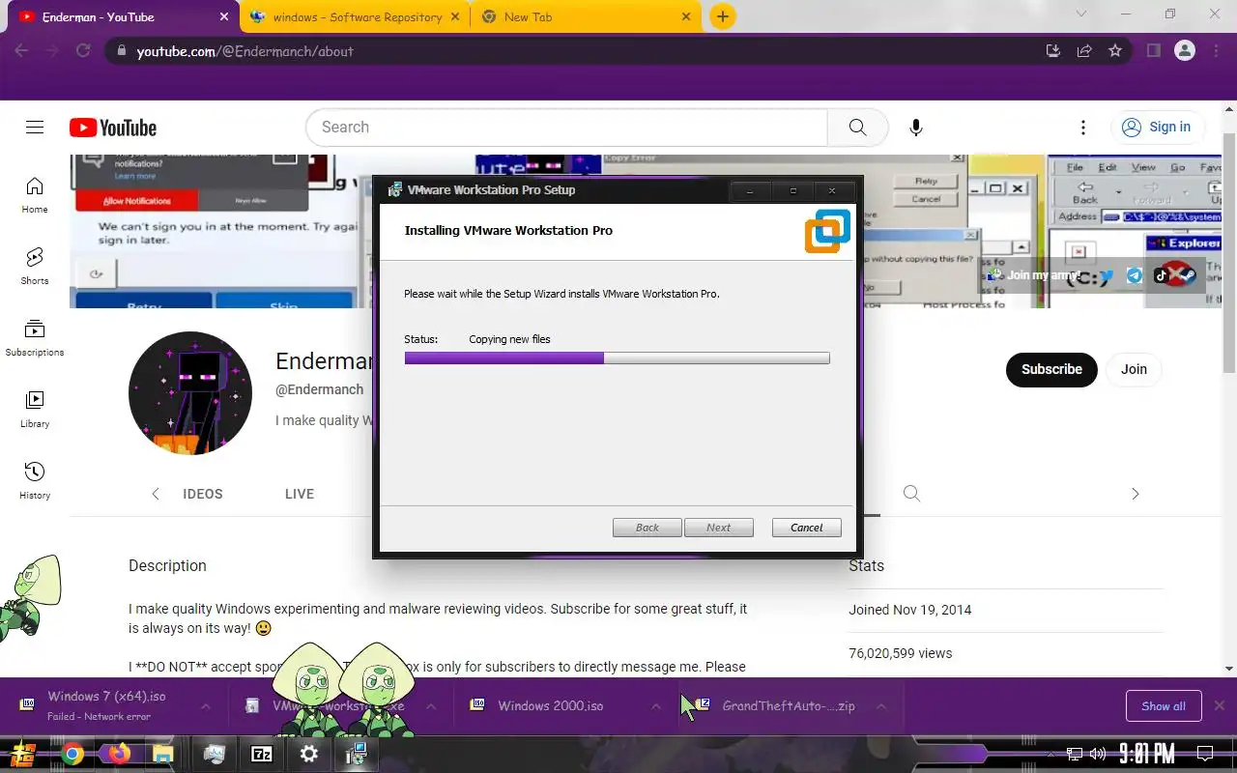Open the Twitter link on channel banner
This screenshot has height=773, width=1237.
pos(1107,275)
